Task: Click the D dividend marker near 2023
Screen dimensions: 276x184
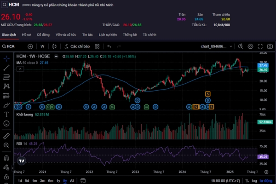Action: click(x=138, y=100)
